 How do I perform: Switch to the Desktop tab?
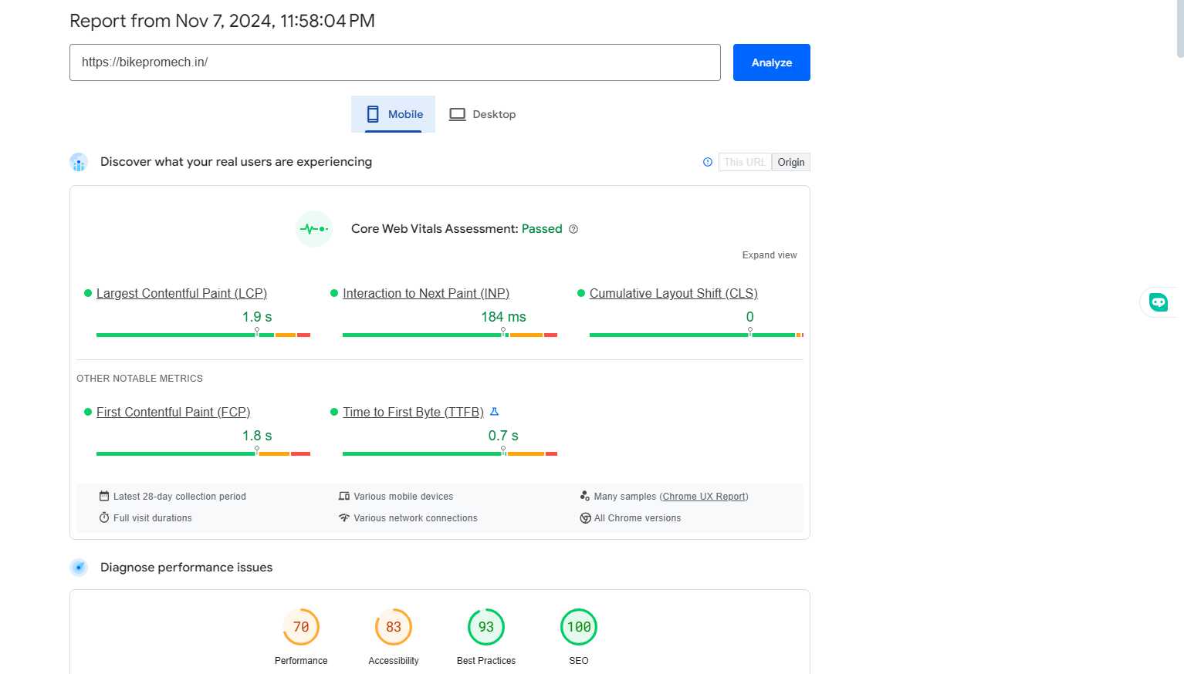click(x=482, y=114)
